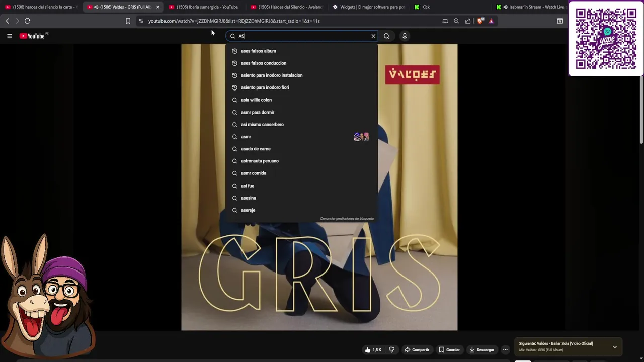Select suggestion asereje
644x362 pixels.
(x=302, y=210)
